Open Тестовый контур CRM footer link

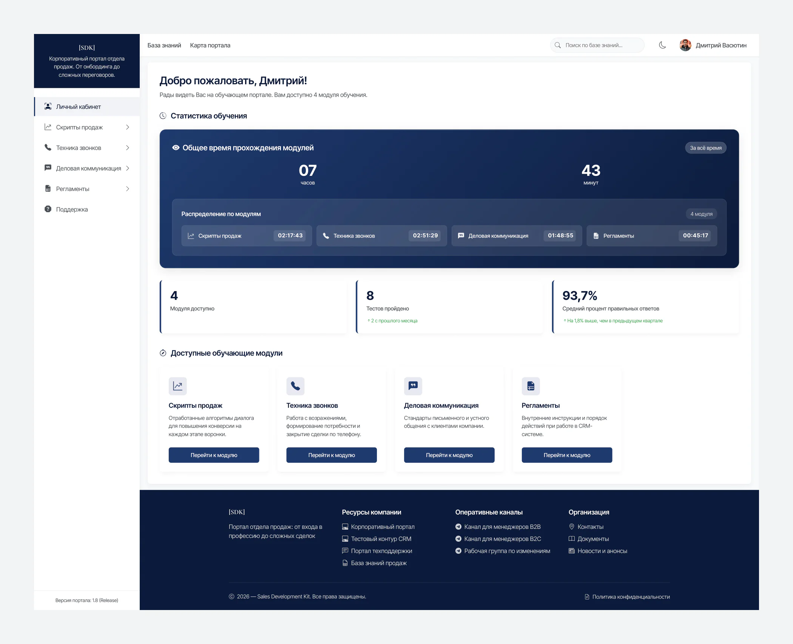376,539
